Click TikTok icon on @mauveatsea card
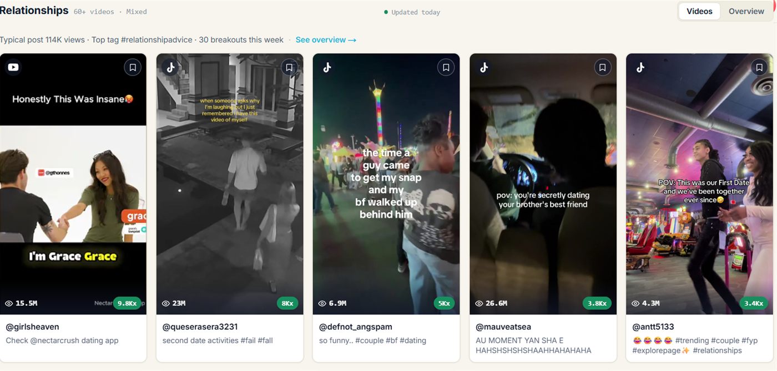Image resolution: width=777 pixels, height=371 pixels. pos(483,67)
